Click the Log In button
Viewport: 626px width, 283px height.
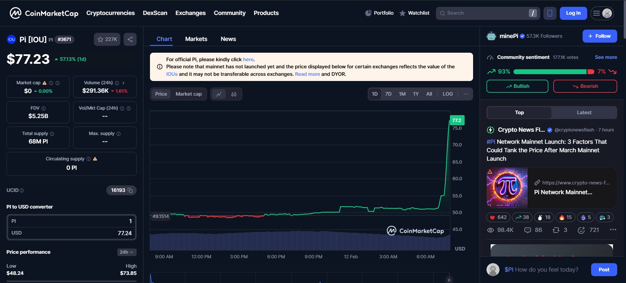(x=573, y=13)
